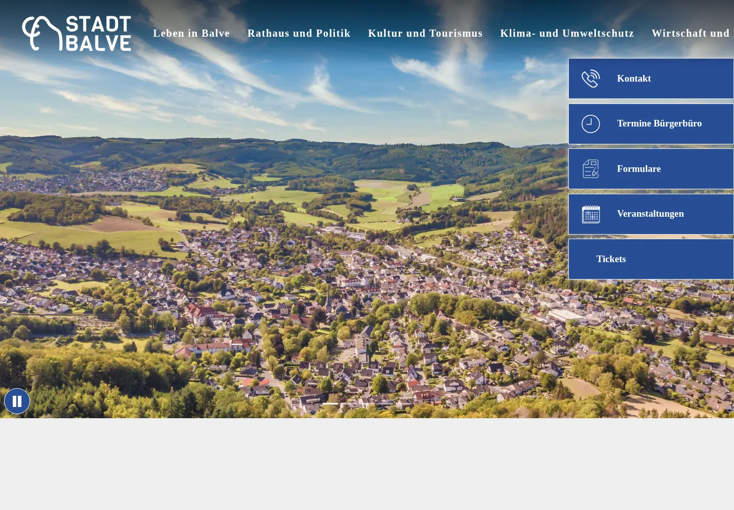The height and width of the screenshot is (510, 734).
Task: Click the phone icon for Kontakt
Action: pos(591,79)
